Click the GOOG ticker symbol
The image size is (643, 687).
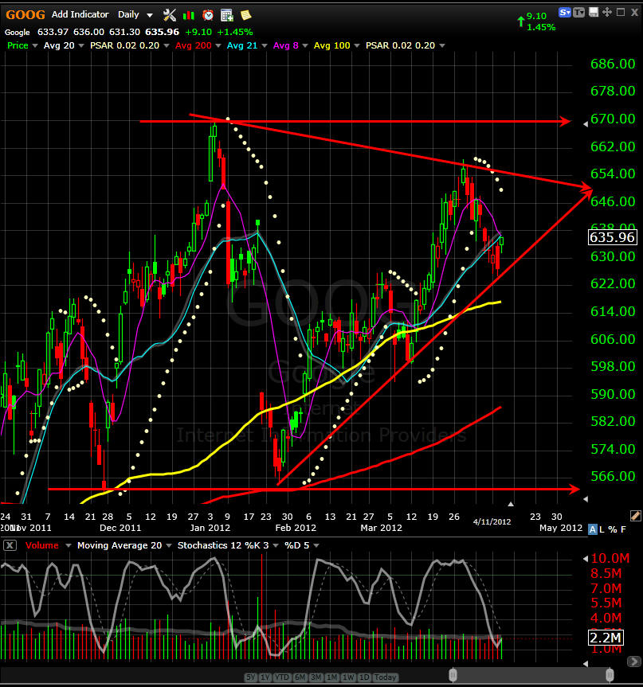[25, 15]
